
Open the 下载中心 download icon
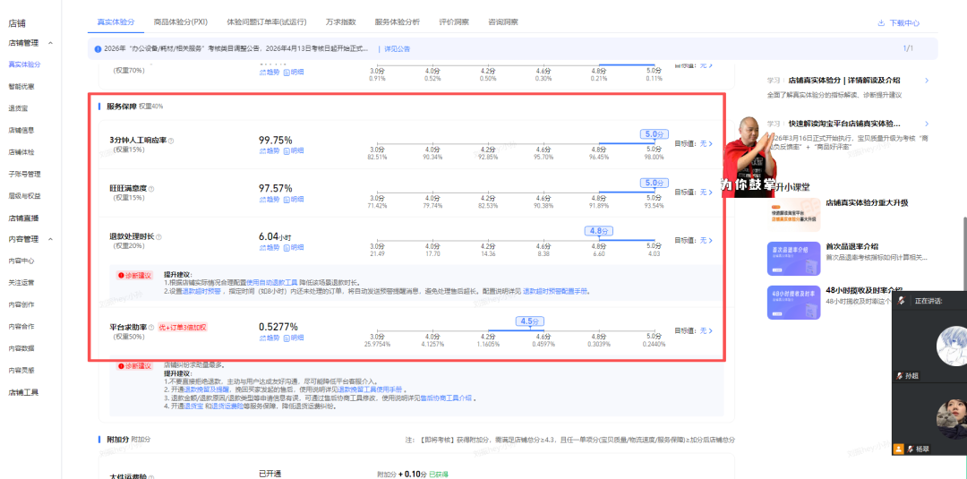pos(881,22)
